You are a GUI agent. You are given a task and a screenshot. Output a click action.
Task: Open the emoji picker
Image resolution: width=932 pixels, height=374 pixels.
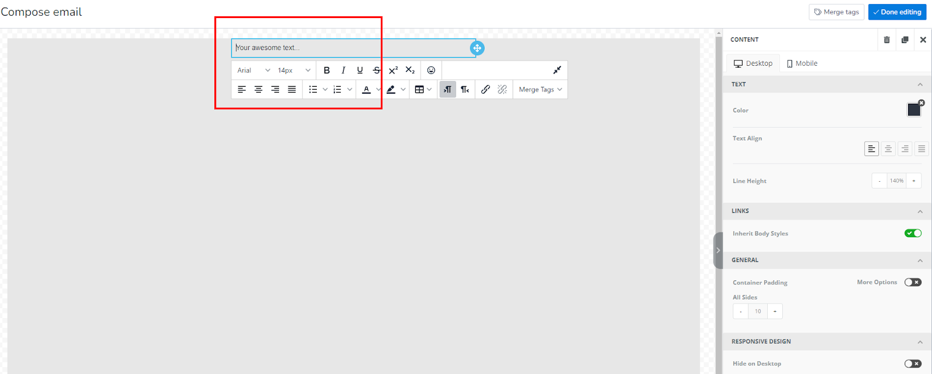tap(431, 70)
